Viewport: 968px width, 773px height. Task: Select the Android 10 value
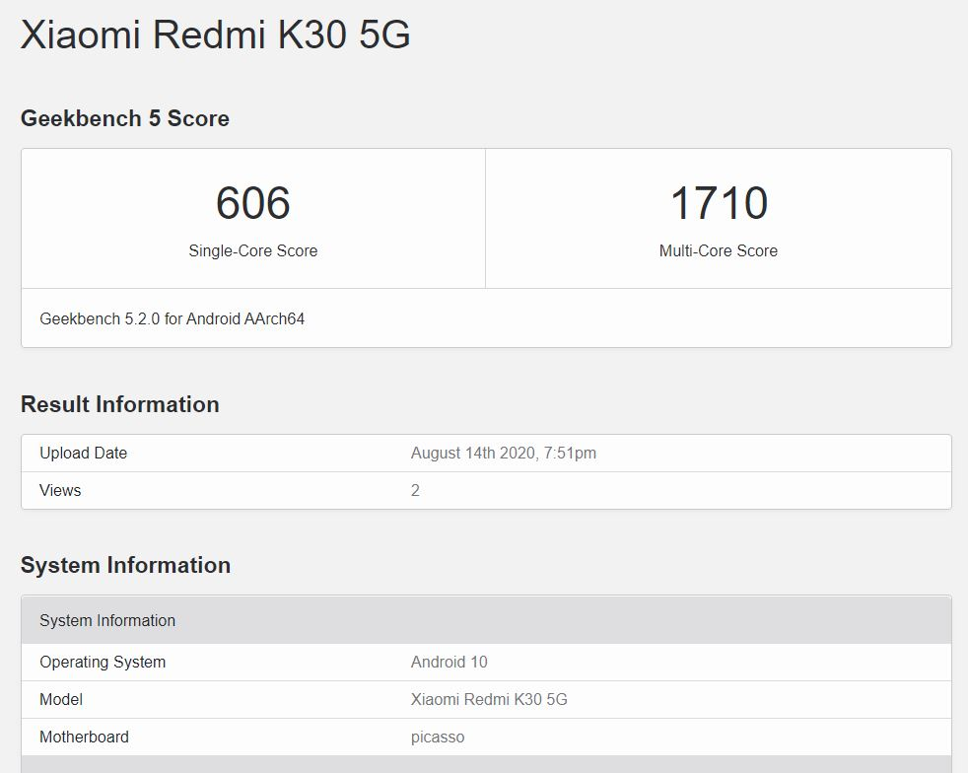tap(449, 662)
